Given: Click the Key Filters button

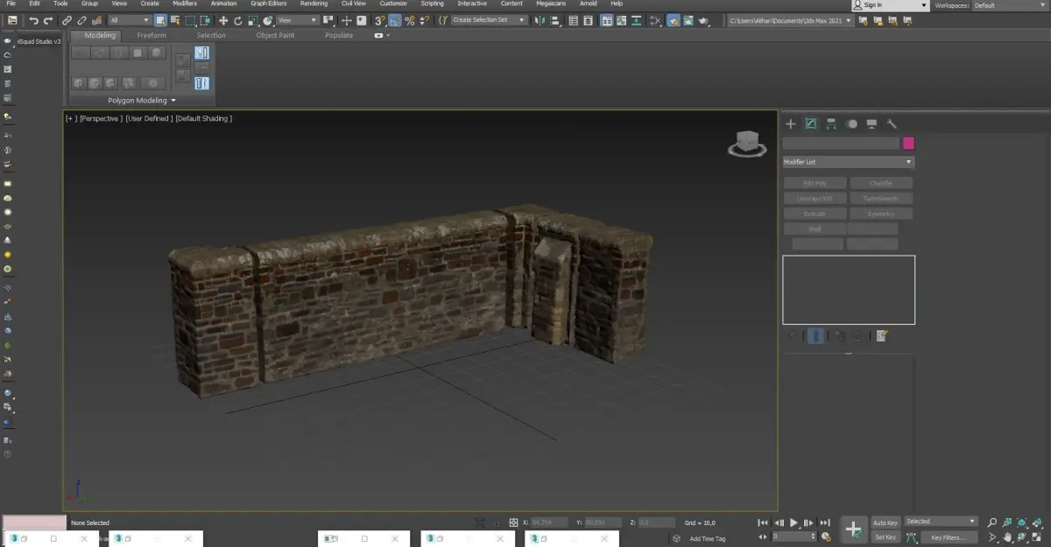Looking at the screenshot, I should 947,537.
